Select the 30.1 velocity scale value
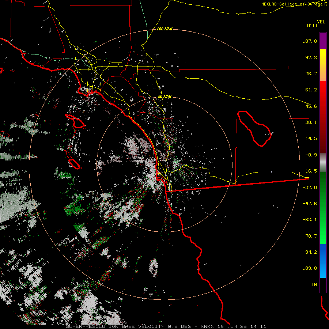The image size is (329, 329). point(311,122)
